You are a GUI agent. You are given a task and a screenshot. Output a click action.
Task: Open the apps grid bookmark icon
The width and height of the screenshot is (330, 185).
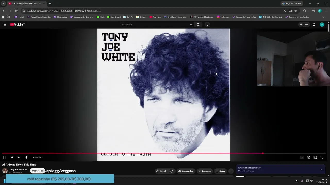tap(8, 17)
